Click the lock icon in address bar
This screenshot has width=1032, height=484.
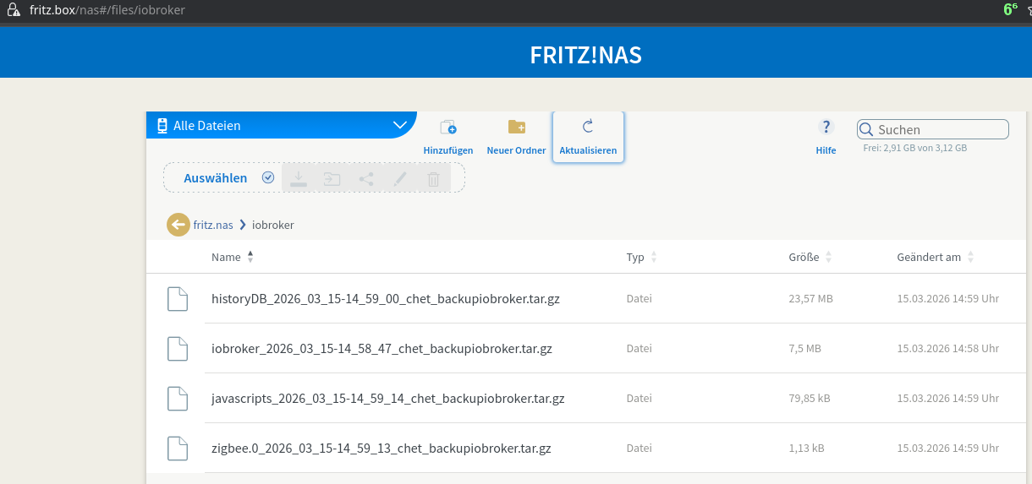coord(14,10)
